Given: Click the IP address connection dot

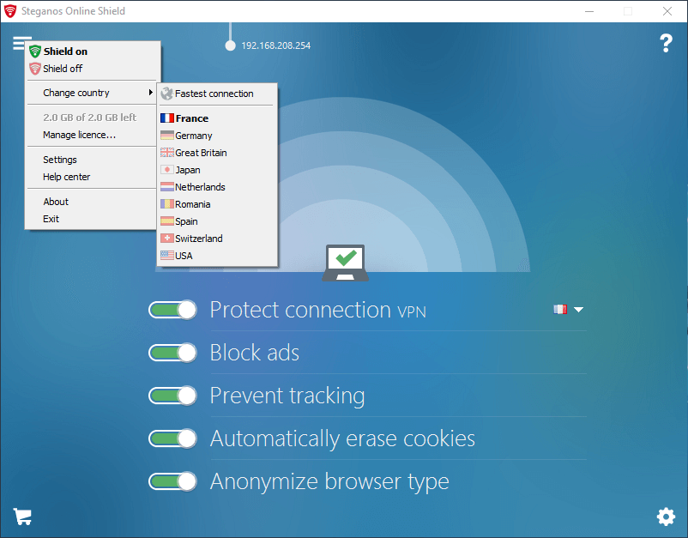Looking at the screenshot, I should [230, 45].
